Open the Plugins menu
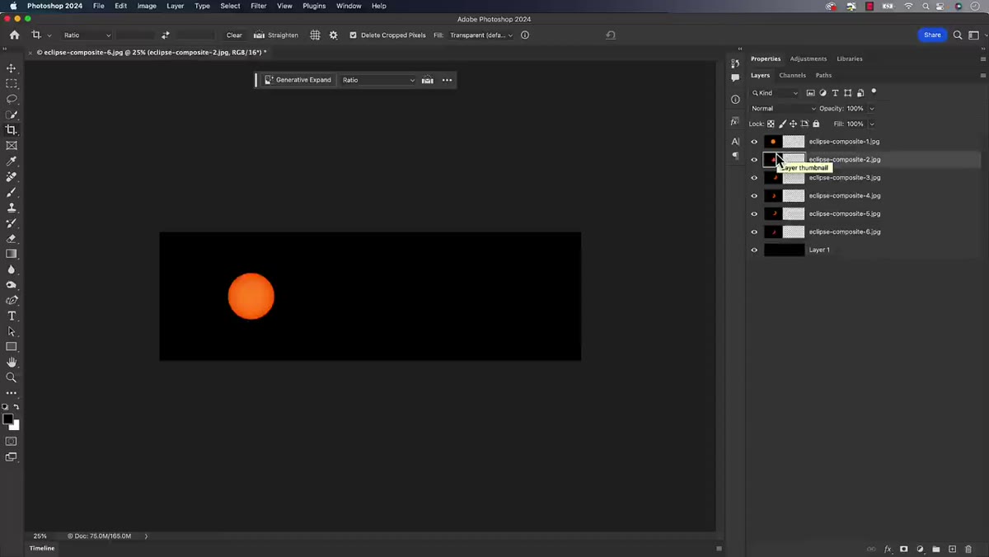This screenshot has width=989, height=557. point(314,6)
